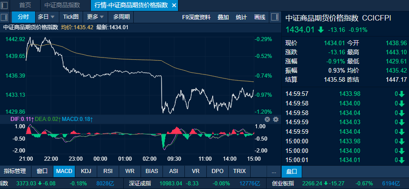This screenshot has width=409, height=189.
Task: Show more indicators via the ellipsis
Action: click(x=273, y=172)
